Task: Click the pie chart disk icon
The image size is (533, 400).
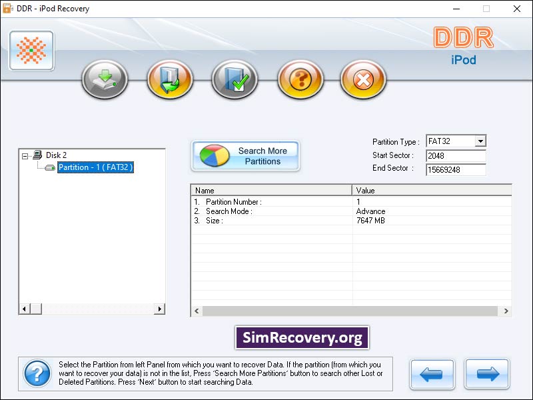Action: click(x=213, y=155)
